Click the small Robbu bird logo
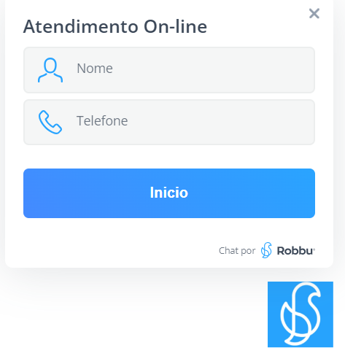The height and width of the screenshot is (356, 345). pos(266,250)
